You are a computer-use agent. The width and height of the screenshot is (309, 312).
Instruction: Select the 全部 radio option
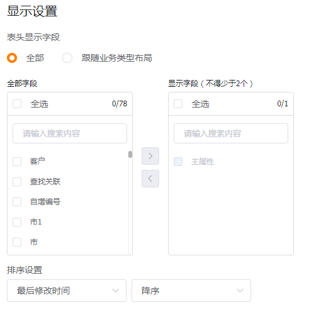(x=12, y=58)
